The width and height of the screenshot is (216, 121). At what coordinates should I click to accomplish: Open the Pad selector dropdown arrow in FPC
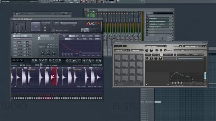click(129, 50)
